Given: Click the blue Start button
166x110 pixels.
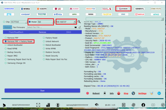Looking at the screenshot, I should point(42,91).
